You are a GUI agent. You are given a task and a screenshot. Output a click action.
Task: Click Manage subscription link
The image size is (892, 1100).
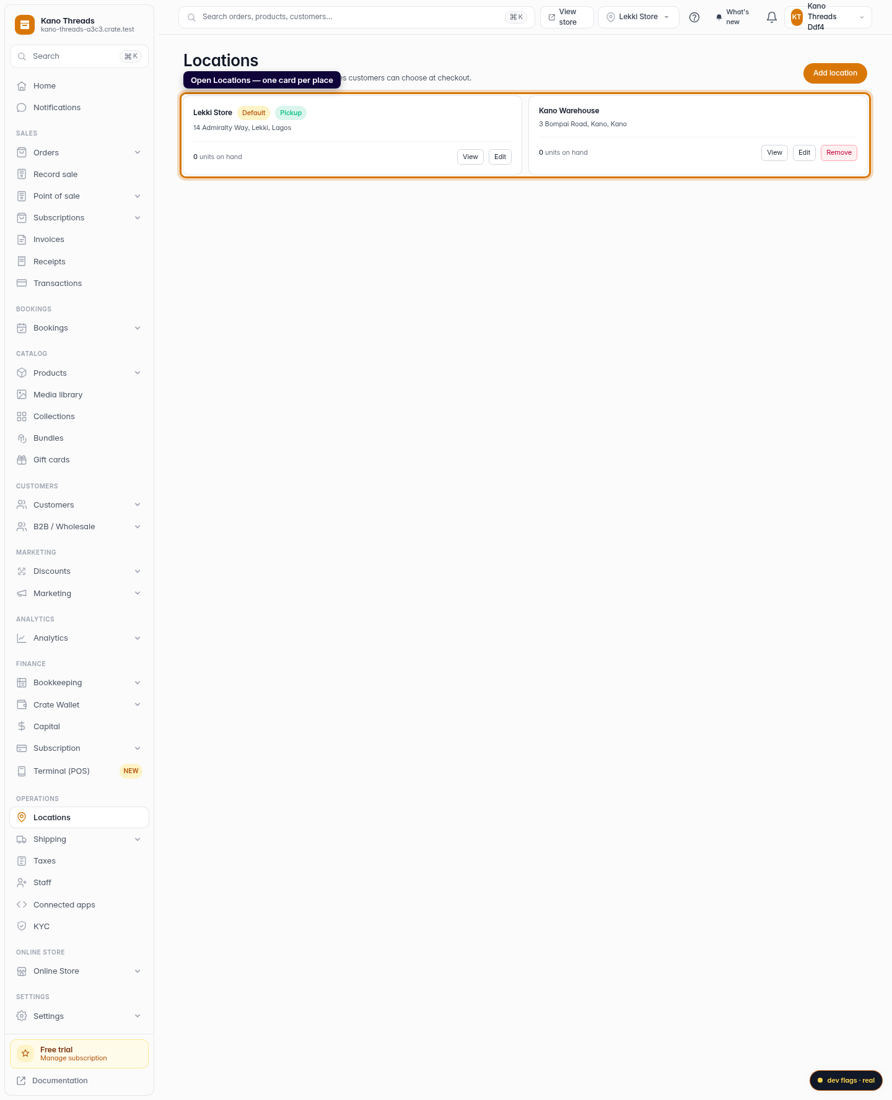click(74, 1059)
